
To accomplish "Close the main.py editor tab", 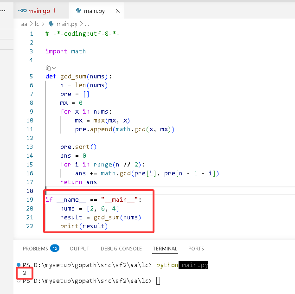I will coord(118,11).
